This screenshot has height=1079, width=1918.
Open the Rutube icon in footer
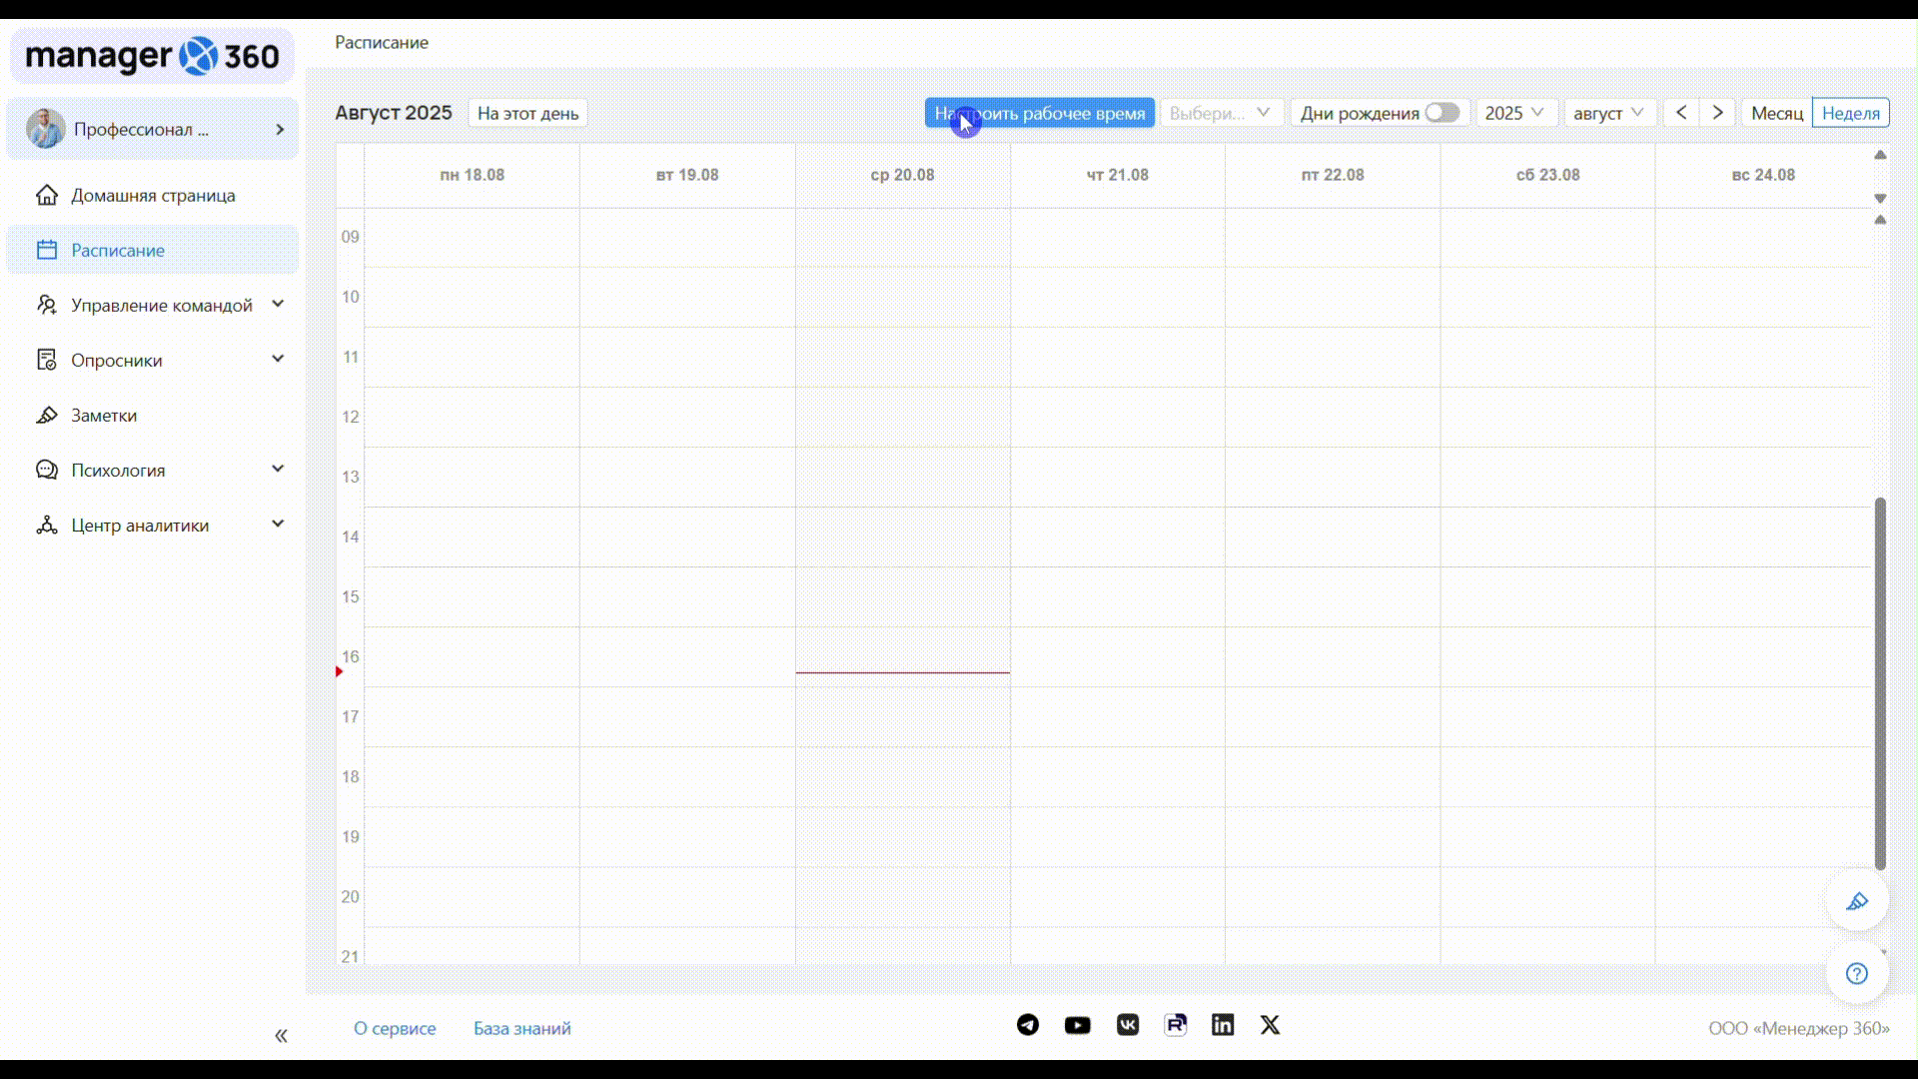point(1176,1025)
